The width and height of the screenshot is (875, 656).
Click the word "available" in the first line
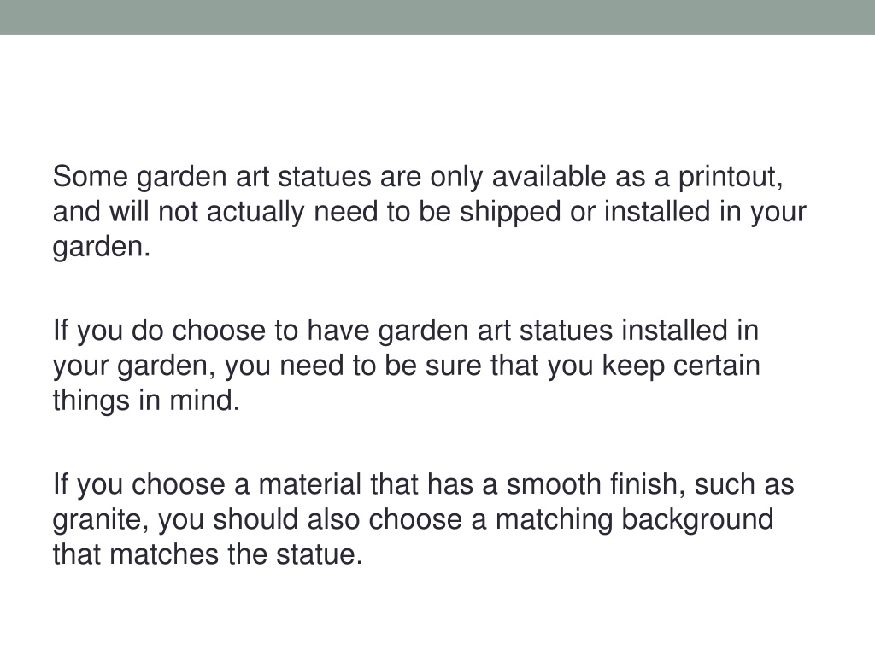(x=549, y=177)
